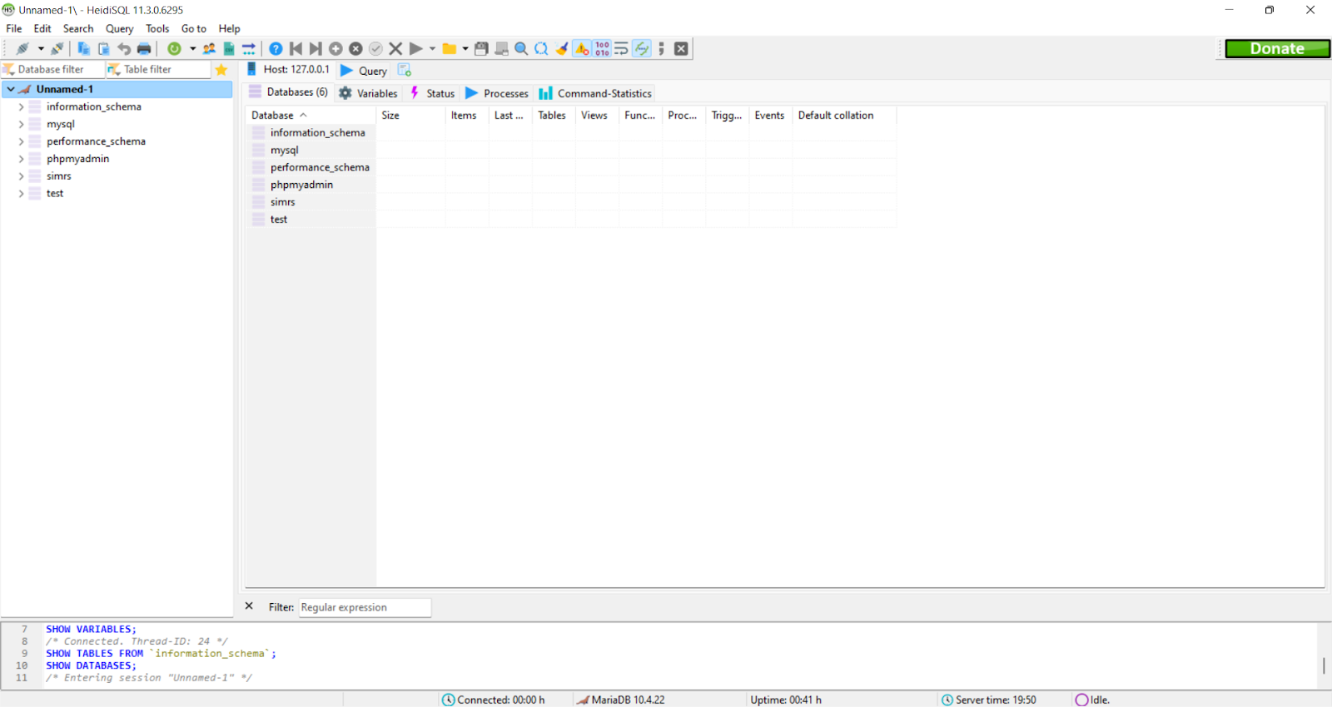This screenshot has width=1332, height=707.
Task: Click the Insert row plus icon
Action: (335, 49)
